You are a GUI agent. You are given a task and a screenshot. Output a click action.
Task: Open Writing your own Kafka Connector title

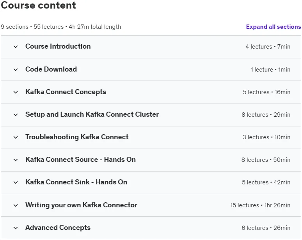[81, 205]
